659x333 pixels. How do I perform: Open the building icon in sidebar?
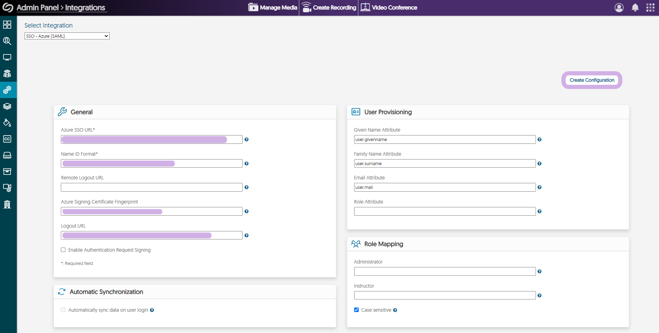7,204
